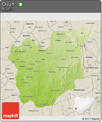Click the © 2011 Maphill copyright text

pos(91,119)
